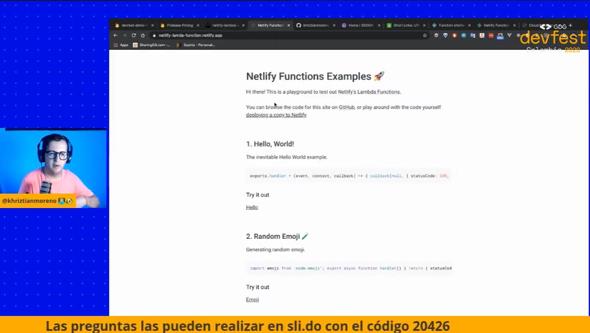Close the devfest-demo tab
Image resolution: width=590 pixels, height=333 pixels.
[x=153, y=25]
